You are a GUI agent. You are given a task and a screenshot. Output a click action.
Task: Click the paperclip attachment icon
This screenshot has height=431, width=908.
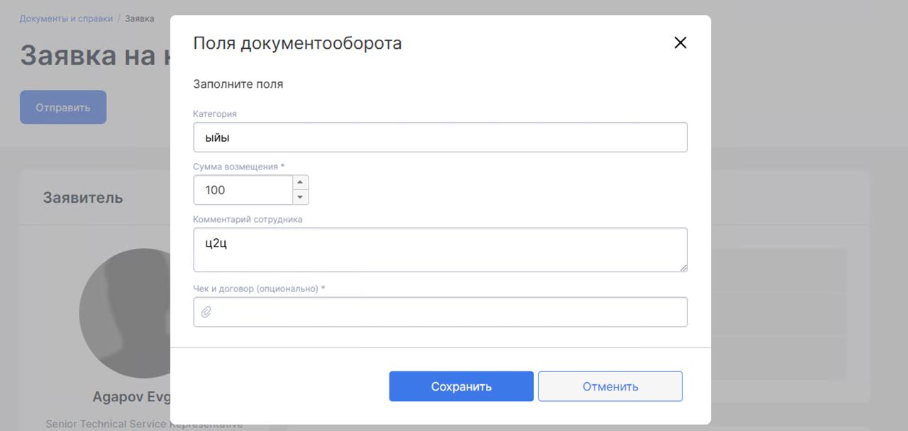click(206, 312)
